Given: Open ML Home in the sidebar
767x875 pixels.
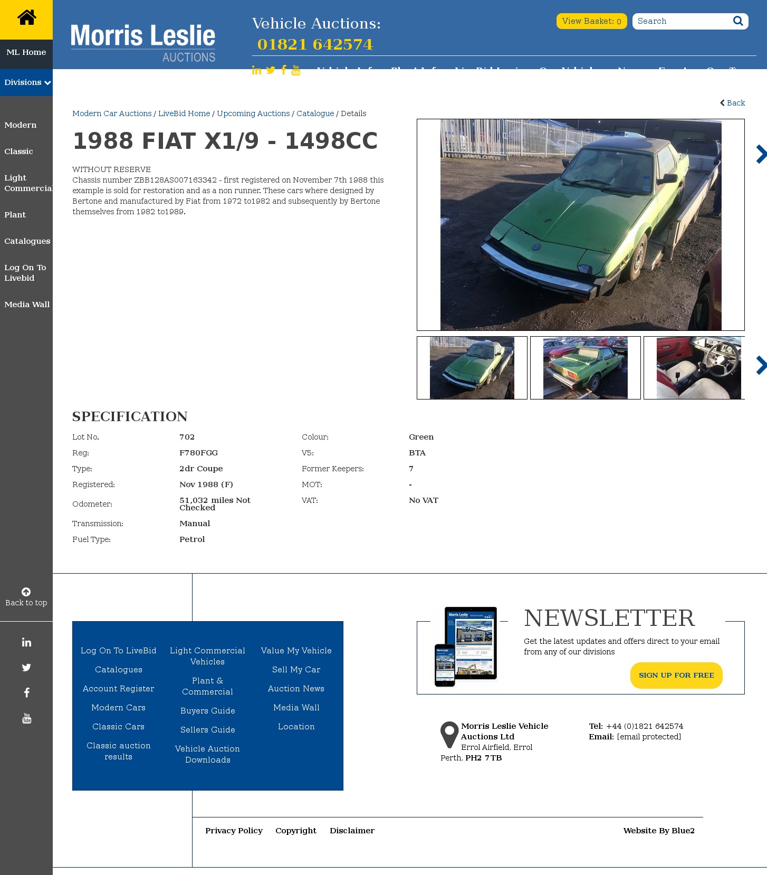Looking at the screenshot, I should click(x=26, y=52).
